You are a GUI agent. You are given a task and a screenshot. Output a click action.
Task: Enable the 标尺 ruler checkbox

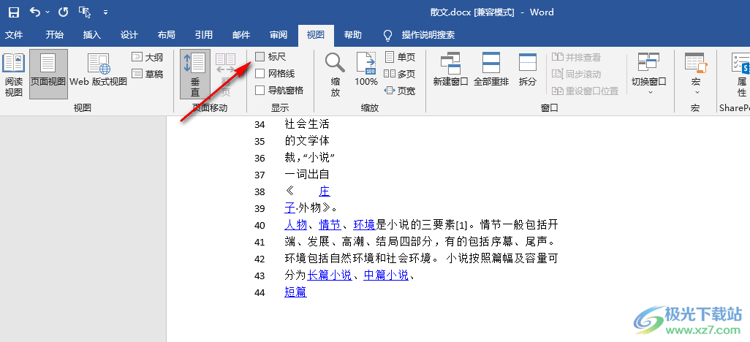click(260, 57)
